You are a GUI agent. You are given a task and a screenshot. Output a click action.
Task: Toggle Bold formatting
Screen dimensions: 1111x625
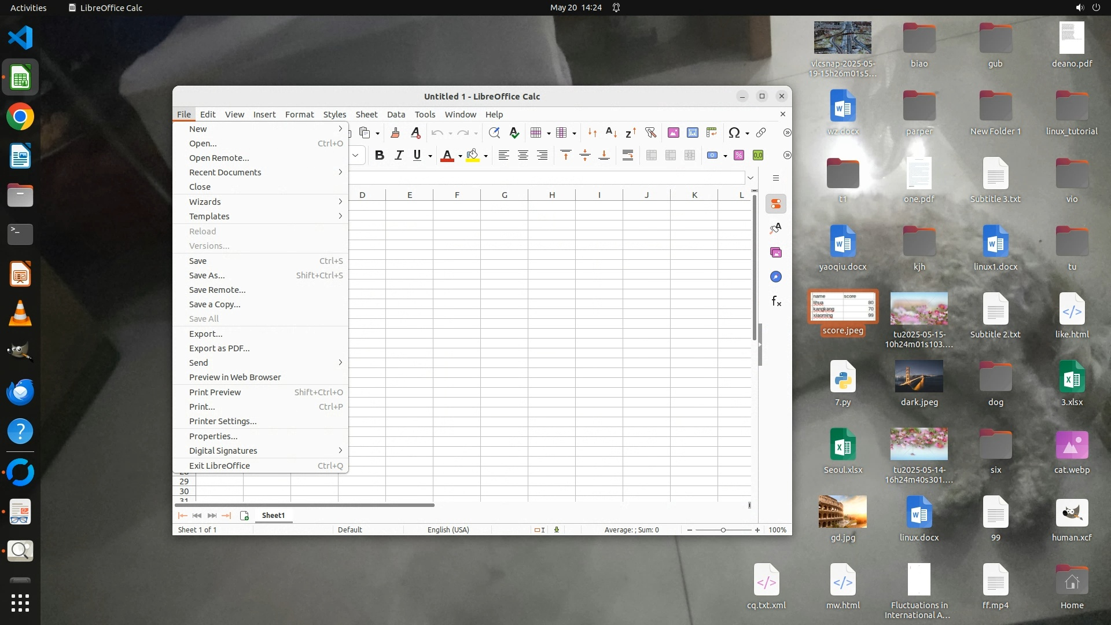pyautogui.click(x=379, y=155)
